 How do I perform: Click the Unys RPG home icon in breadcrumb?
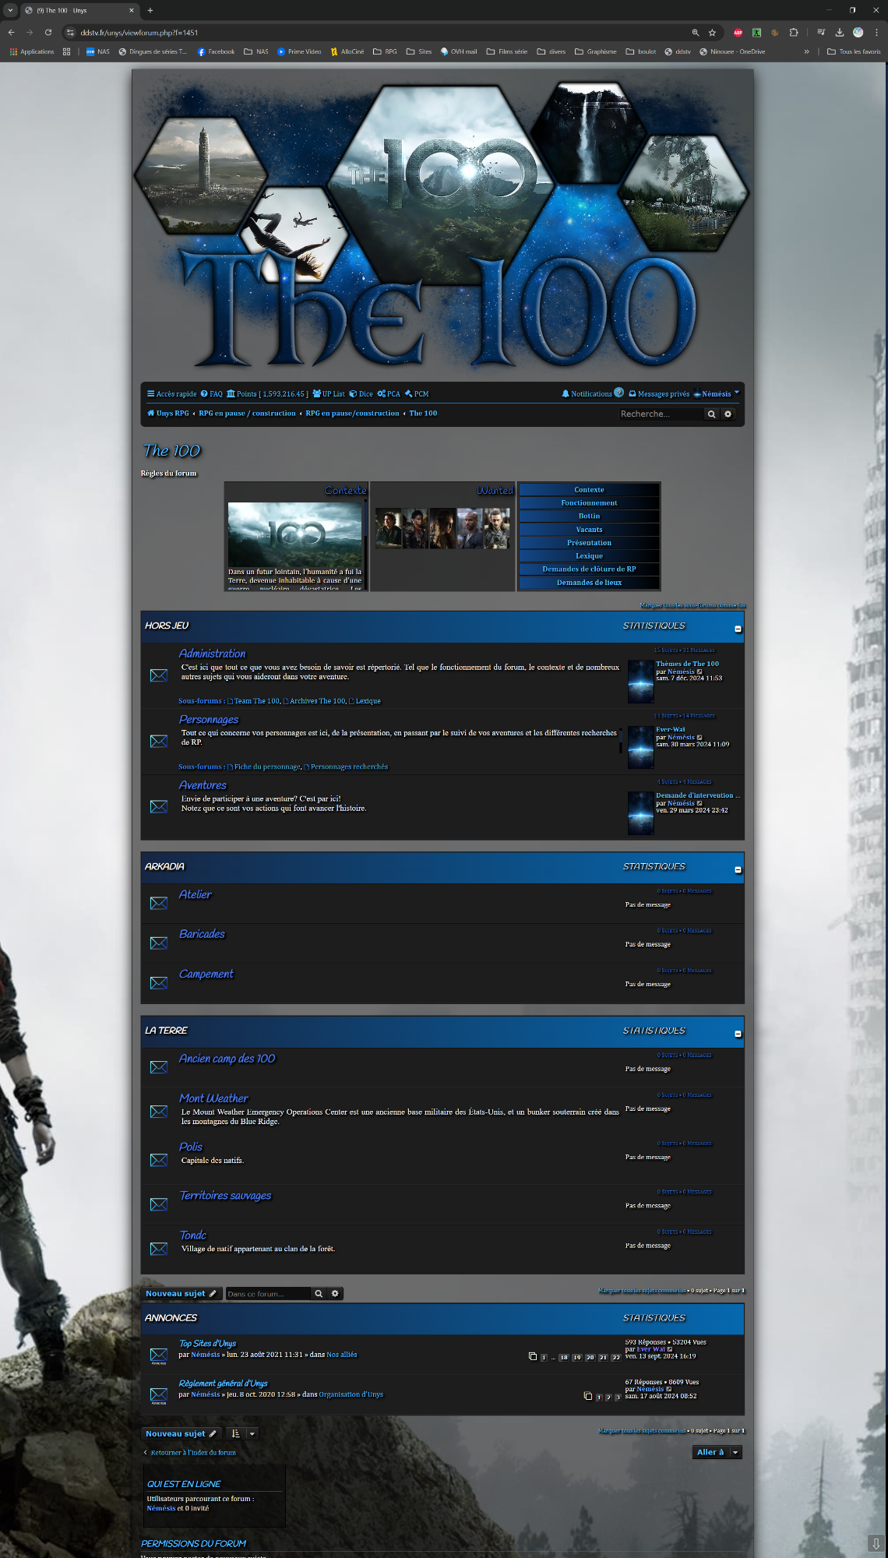[150, 414]
